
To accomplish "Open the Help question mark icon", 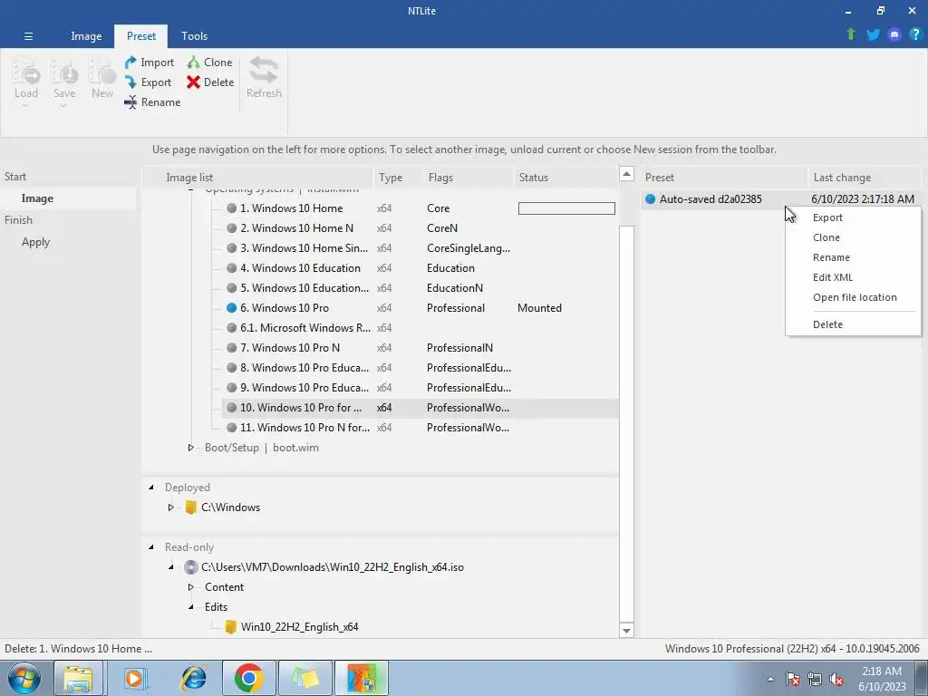I will pyautogui.click(x=915, y=34).
